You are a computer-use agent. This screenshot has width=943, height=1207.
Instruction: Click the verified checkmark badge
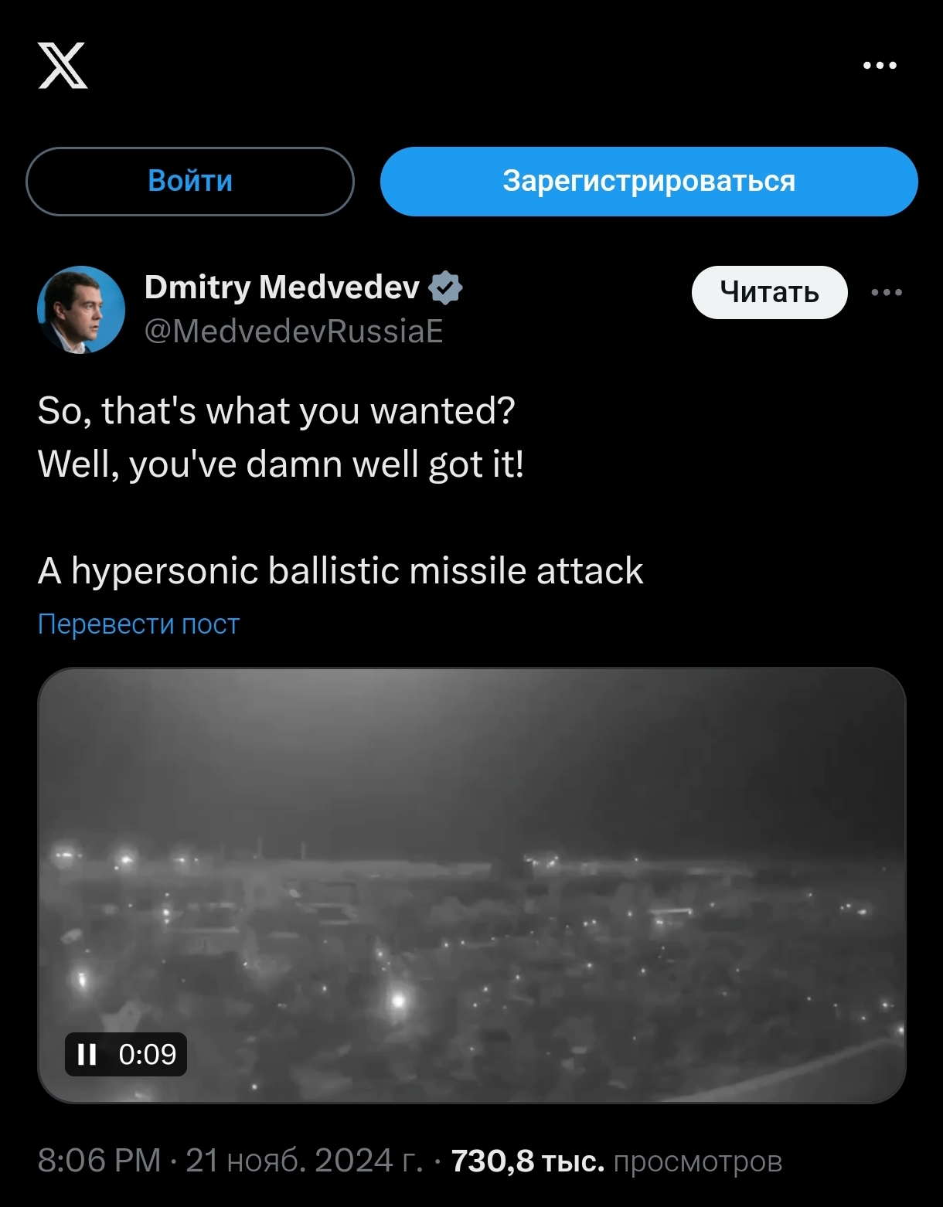445,287
